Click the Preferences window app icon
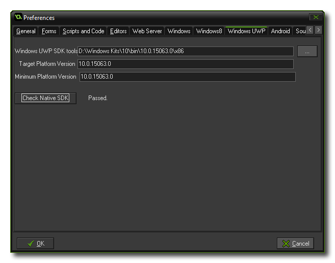335x263 pixels. pyautogui.click(x=18, y=17)
